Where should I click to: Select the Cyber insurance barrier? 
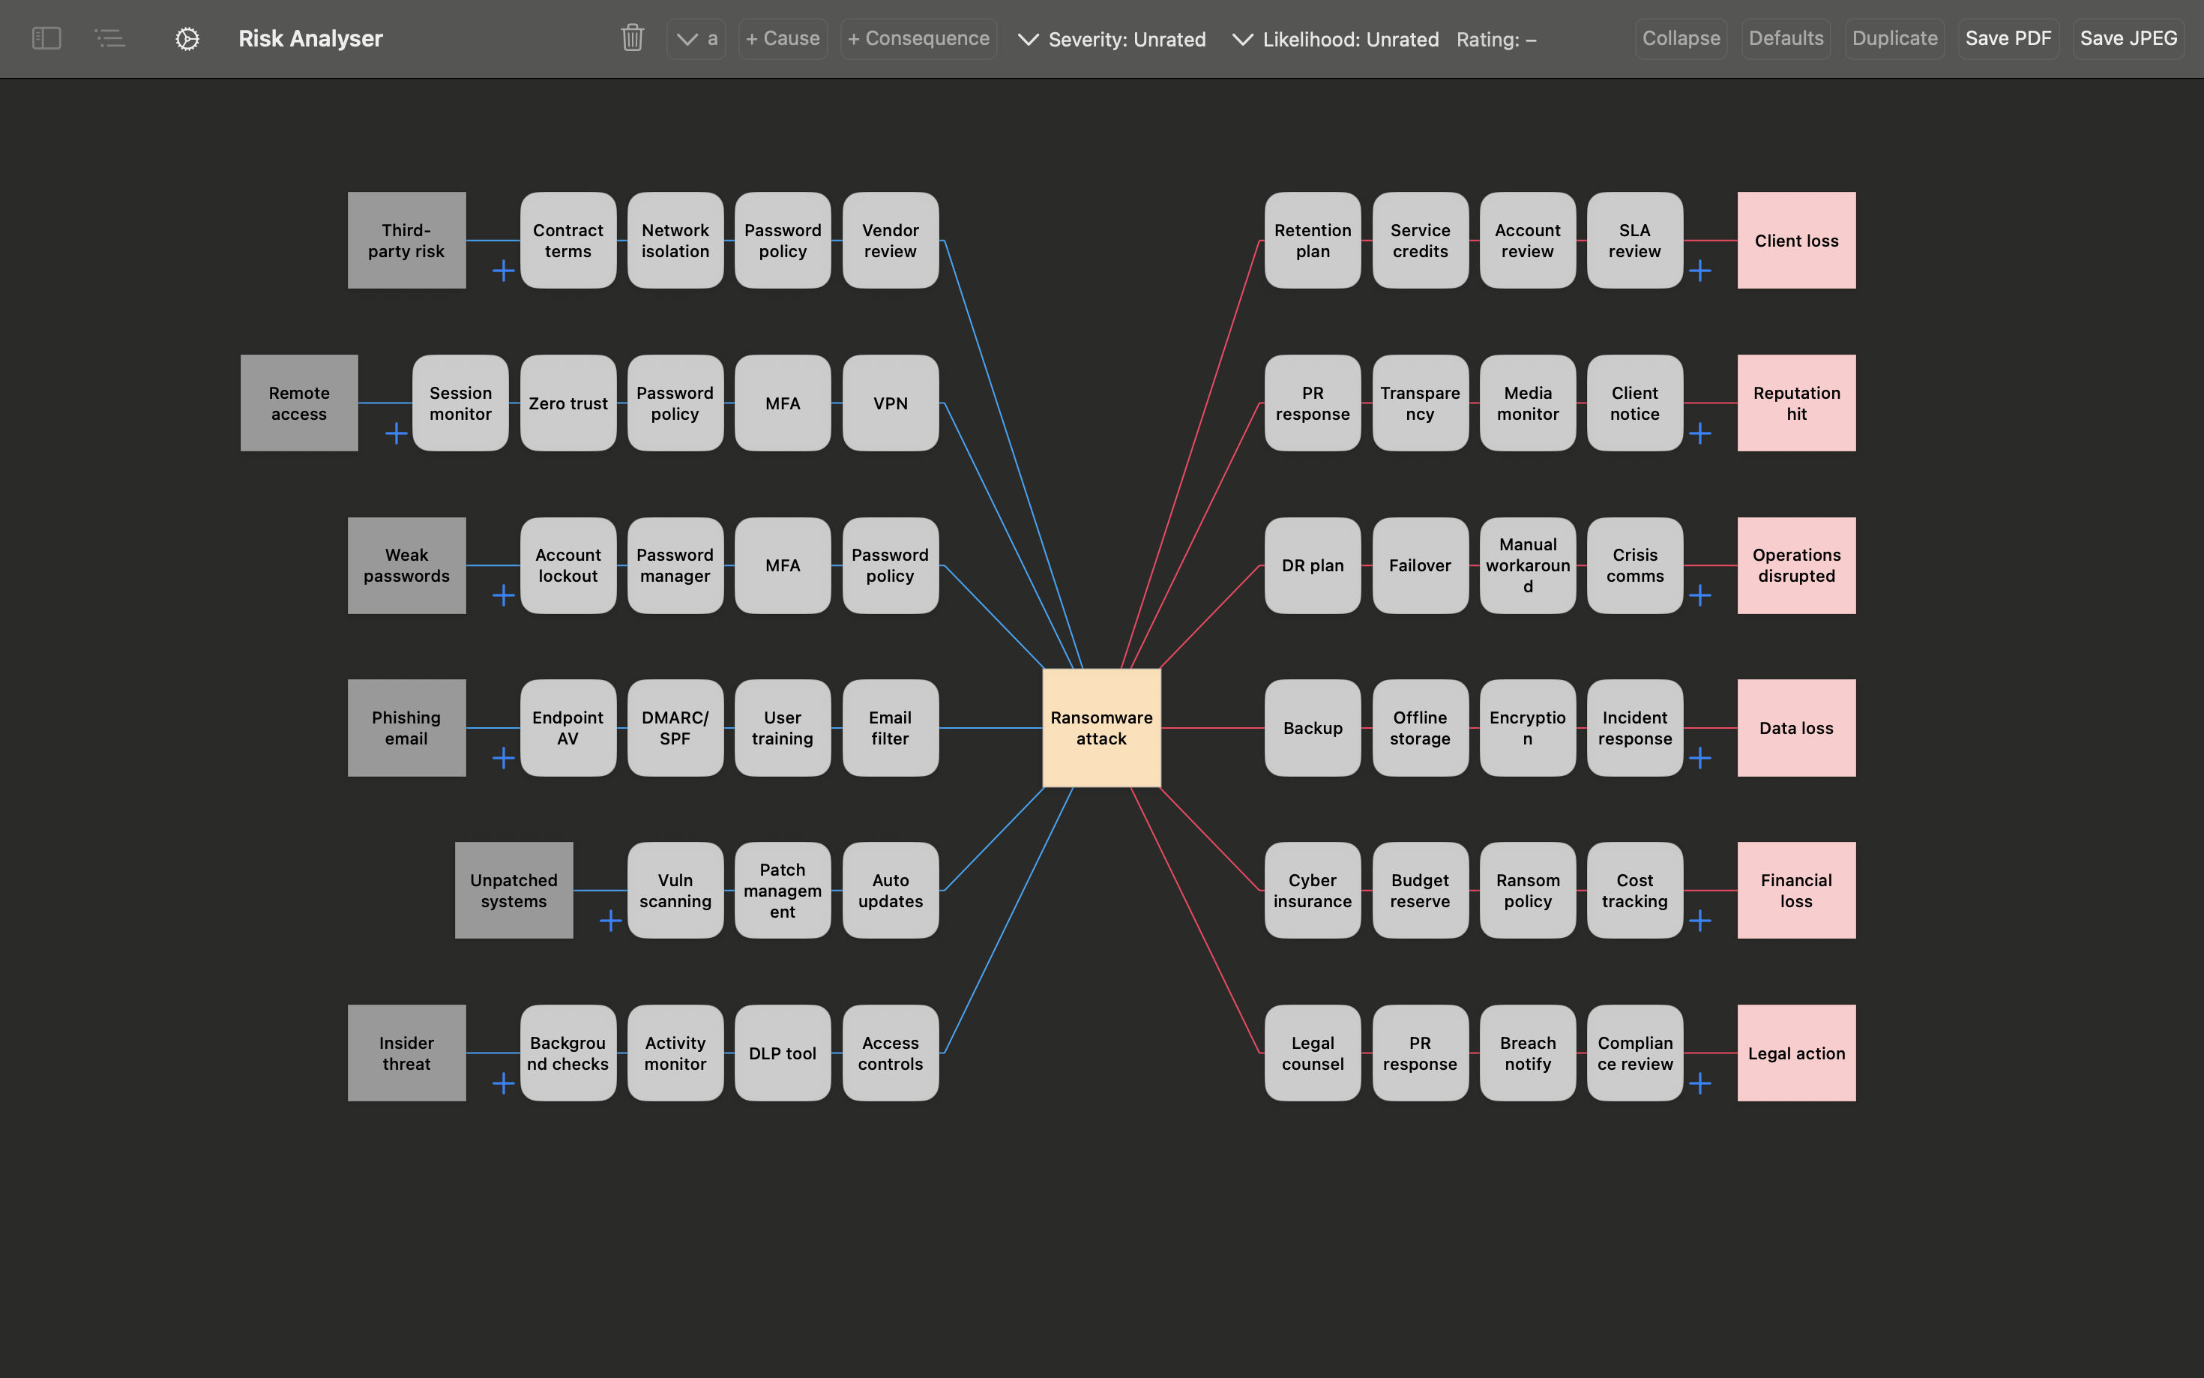click(1313, 891)
